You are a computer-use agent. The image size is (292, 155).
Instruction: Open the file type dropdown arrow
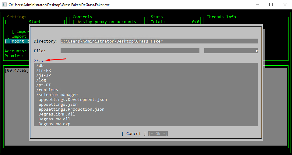pyautogui.click(x=256, y=51)
